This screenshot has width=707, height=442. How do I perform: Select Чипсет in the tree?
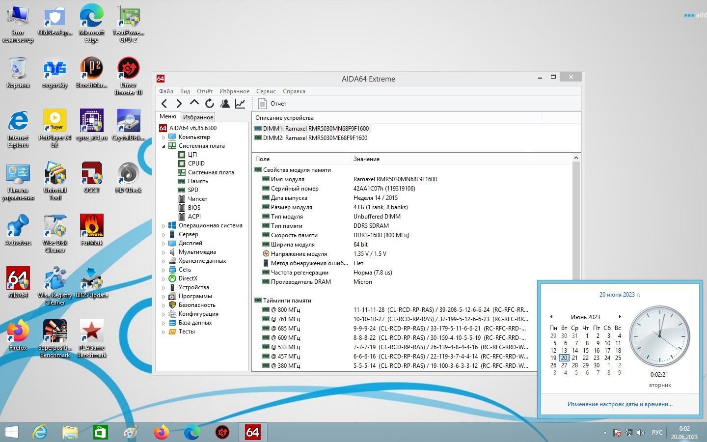pyautogui.click(x=197, y=199)
